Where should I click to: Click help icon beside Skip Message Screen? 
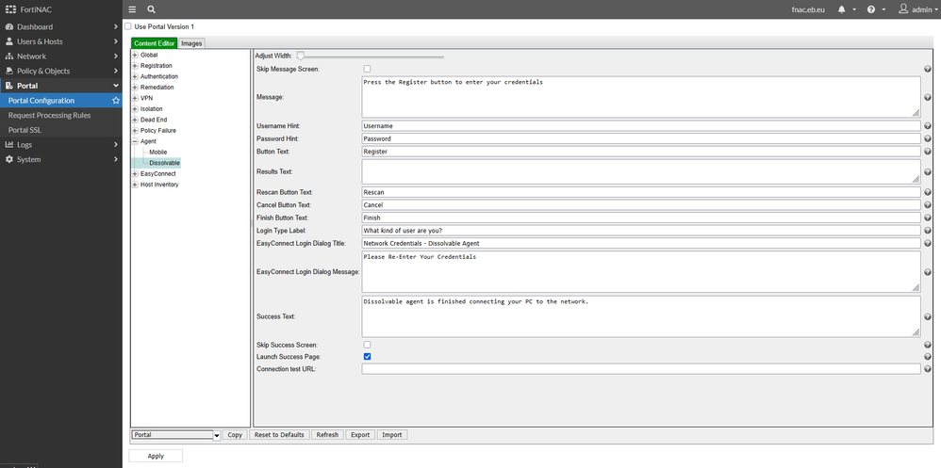click(x=927, y=69)
